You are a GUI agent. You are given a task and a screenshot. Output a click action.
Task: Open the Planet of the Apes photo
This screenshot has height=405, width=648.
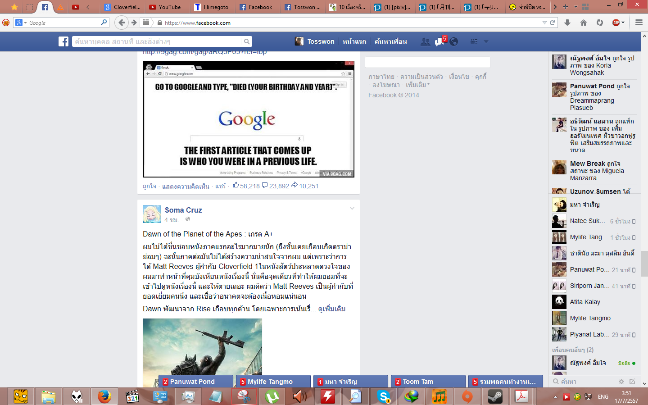point(202,353)
